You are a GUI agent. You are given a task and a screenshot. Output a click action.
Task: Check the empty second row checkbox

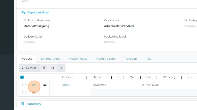24,93
